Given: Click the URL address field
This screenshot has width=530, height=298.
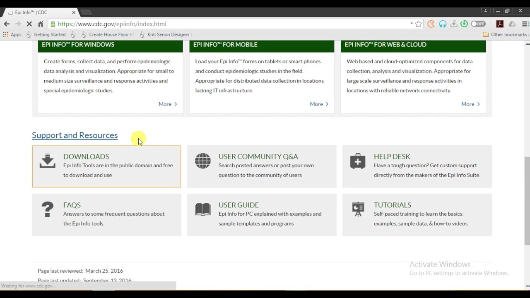Looking at the screenshot, I should [232, 24].
